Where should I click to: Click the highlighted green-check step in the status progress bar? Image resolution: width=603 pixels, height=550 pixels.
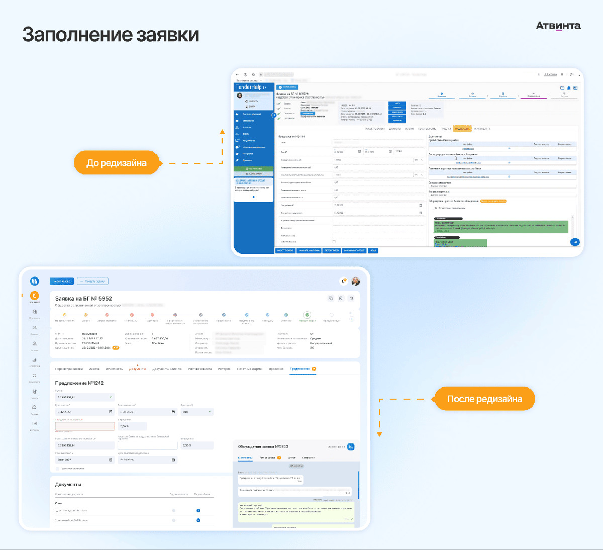pos(307,315)
